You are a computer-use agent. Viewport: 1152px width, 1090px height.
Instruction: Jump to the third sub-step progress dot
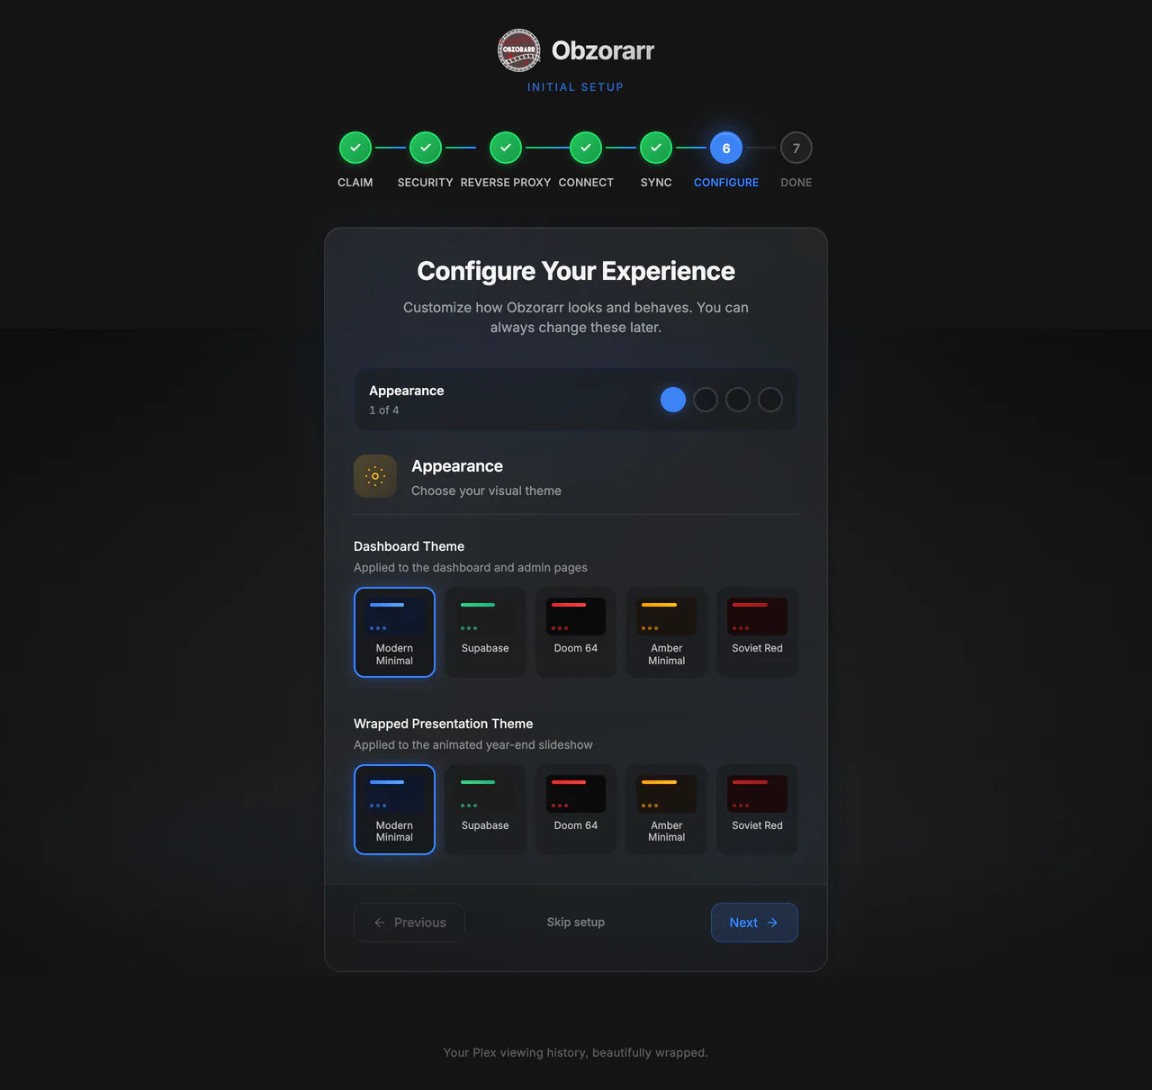[x=738, y=400]
